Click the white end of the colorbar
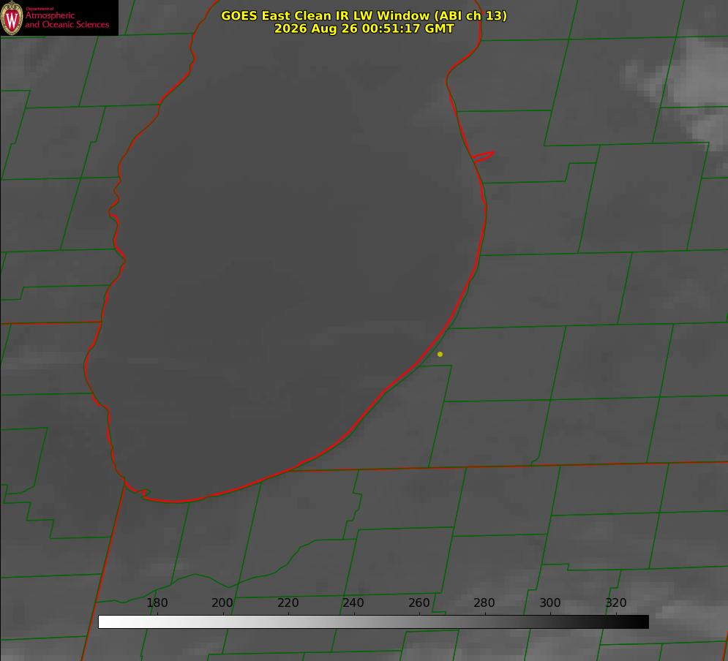The image size is (728, 661). 105,622
